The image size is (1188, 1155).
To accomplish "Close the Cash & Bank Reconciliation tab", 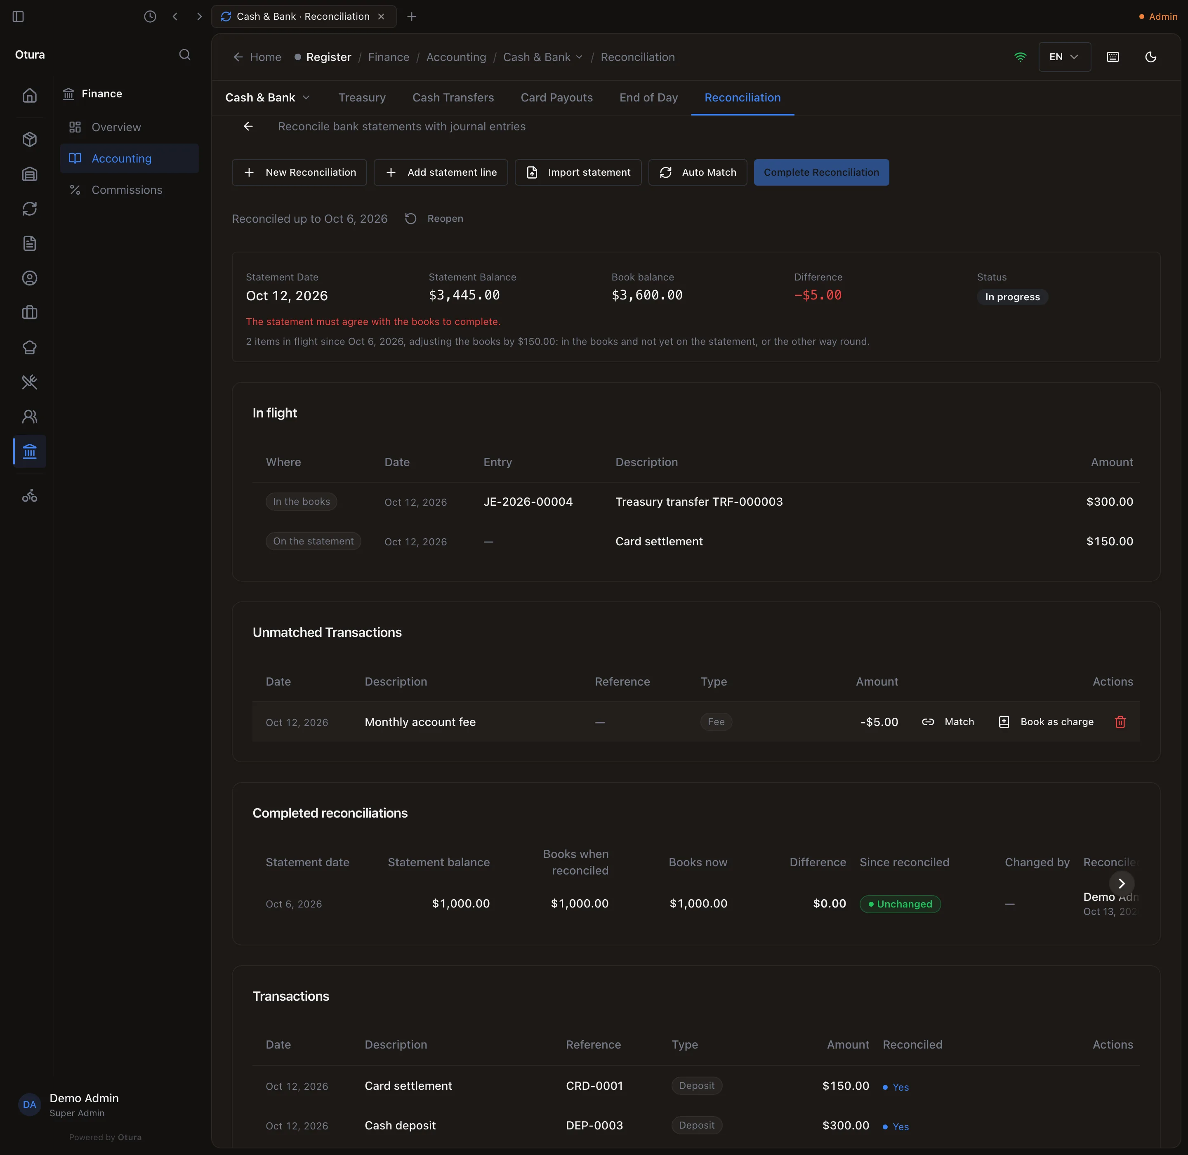I will tap(381, 16).
